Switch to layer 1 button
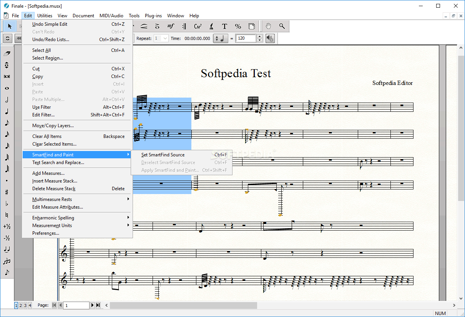The image size is (465, 317). (17, 305)
